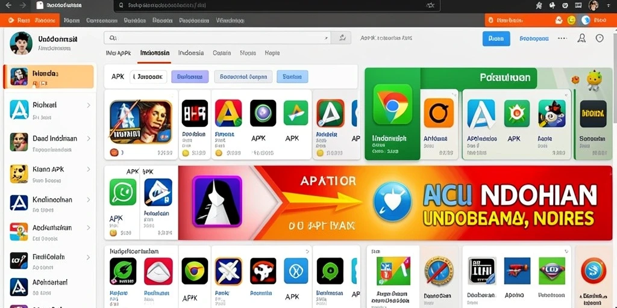Expand the Kndinooinan row chevron
This screenshot has width=617, height=308.
89,200
